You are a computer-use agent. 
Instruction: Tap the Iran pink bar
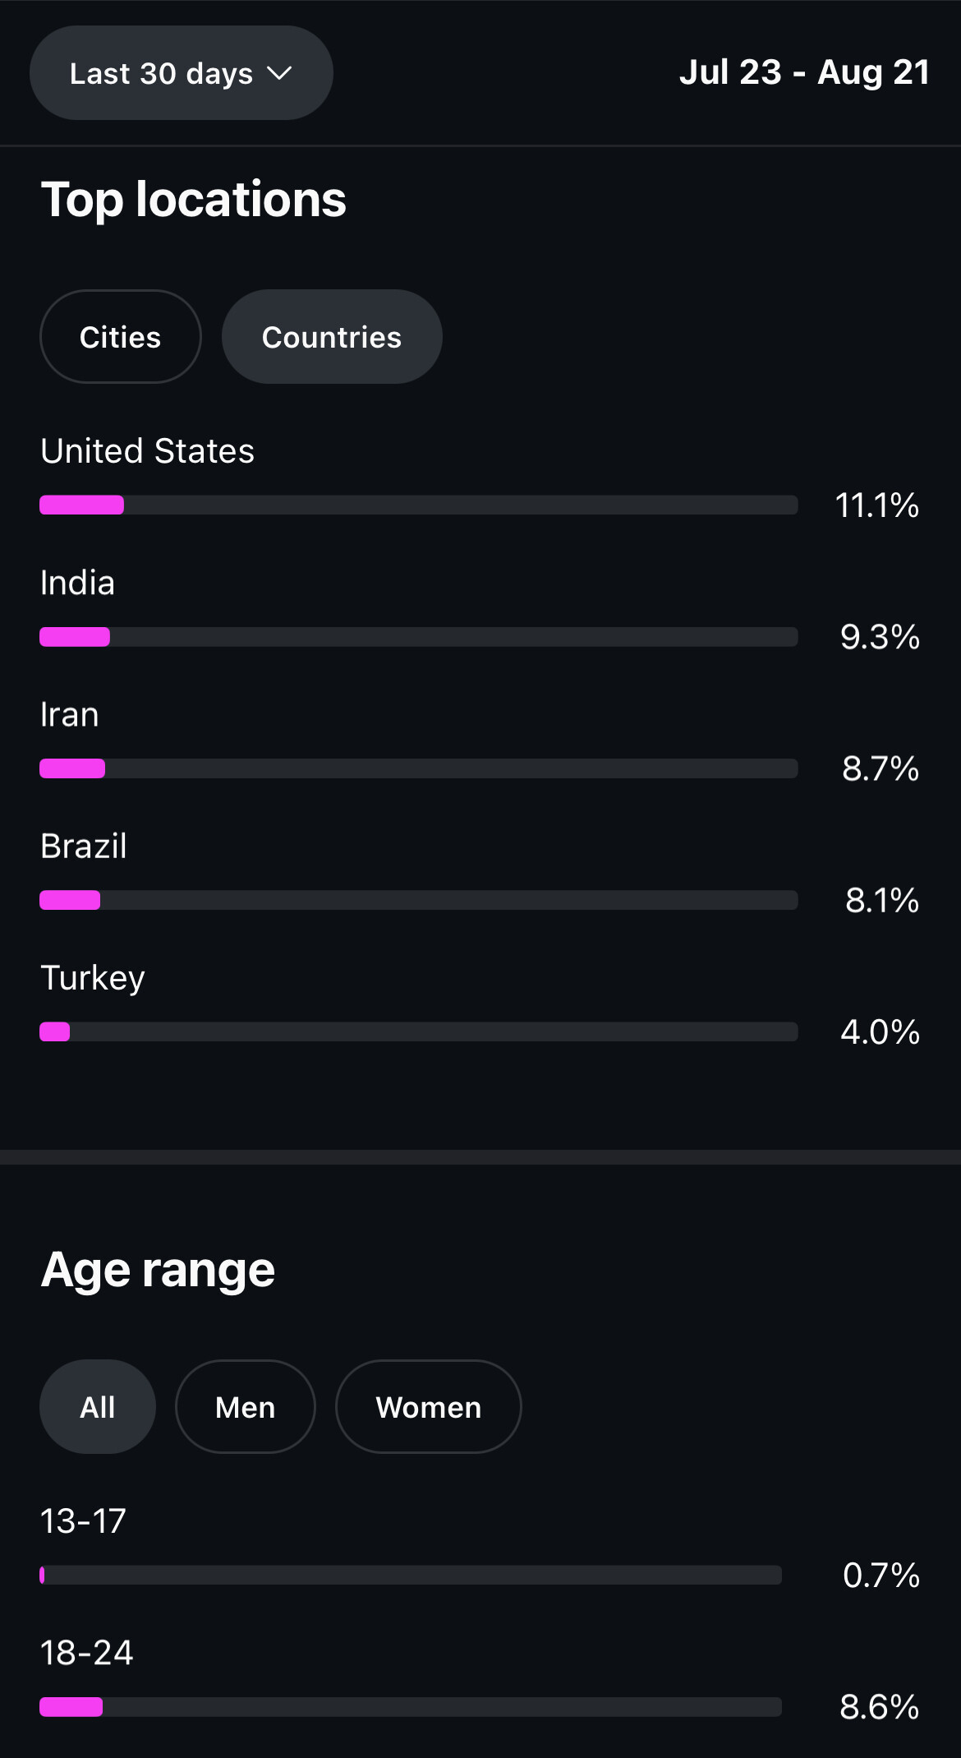72,768
